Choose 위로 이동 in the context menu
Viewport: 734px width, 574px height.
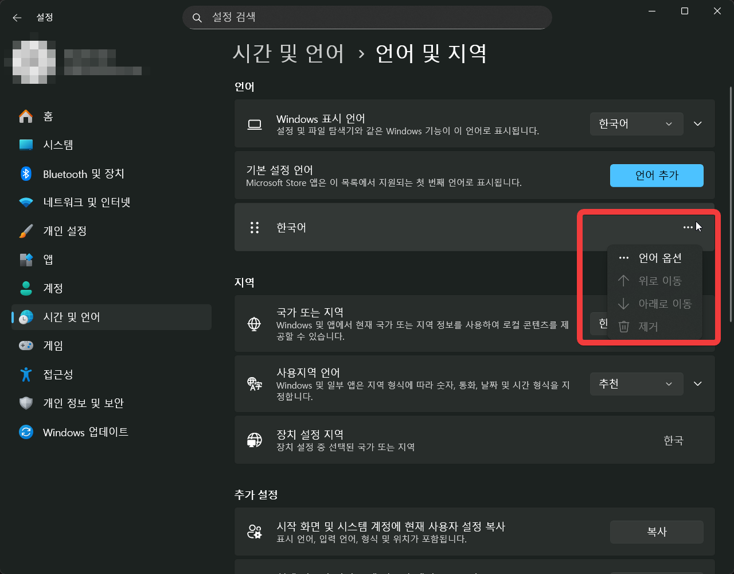coord(654,281)
